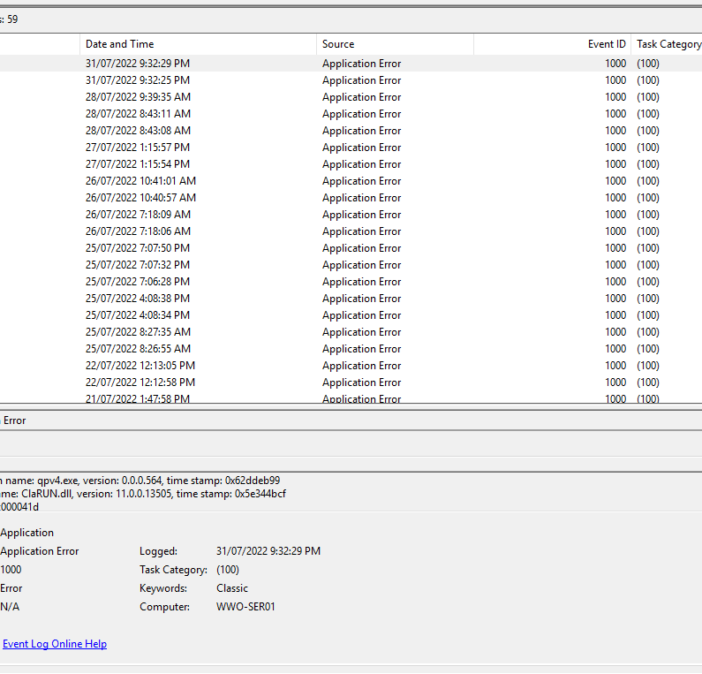Select the 26/07/2022 7:18:09 AM event
Viewport: 702px width, 674px height.
click(138, 215)
